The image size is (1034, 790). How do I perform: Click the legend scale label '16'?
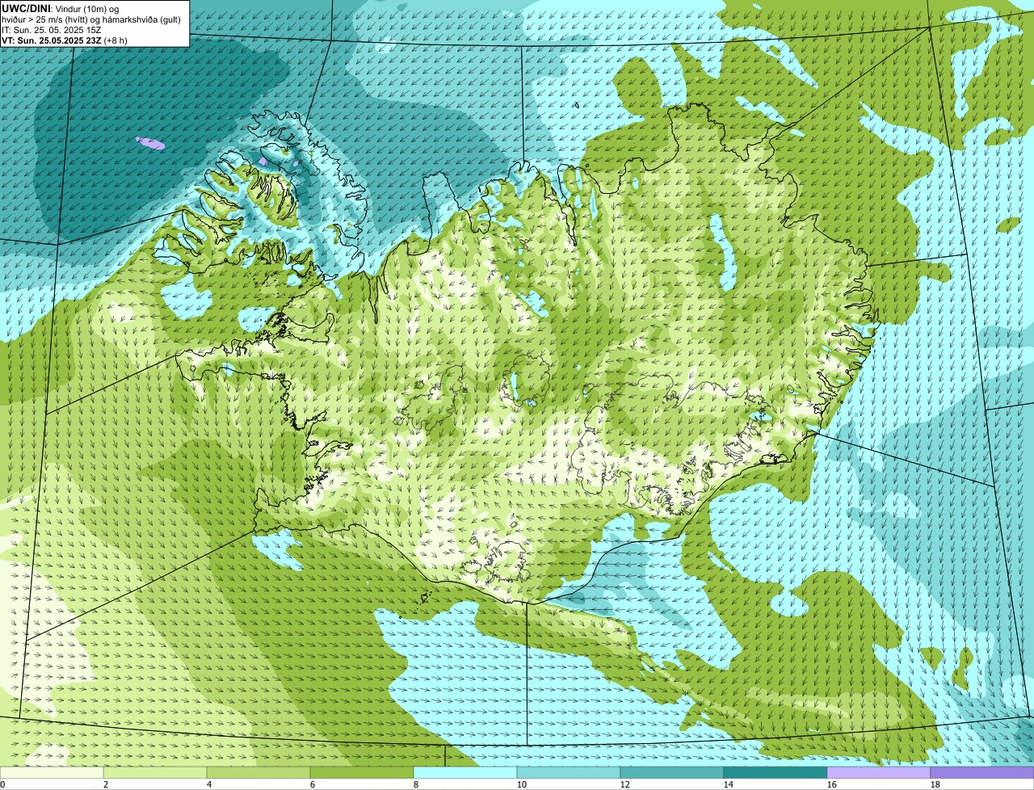(831, 784)
